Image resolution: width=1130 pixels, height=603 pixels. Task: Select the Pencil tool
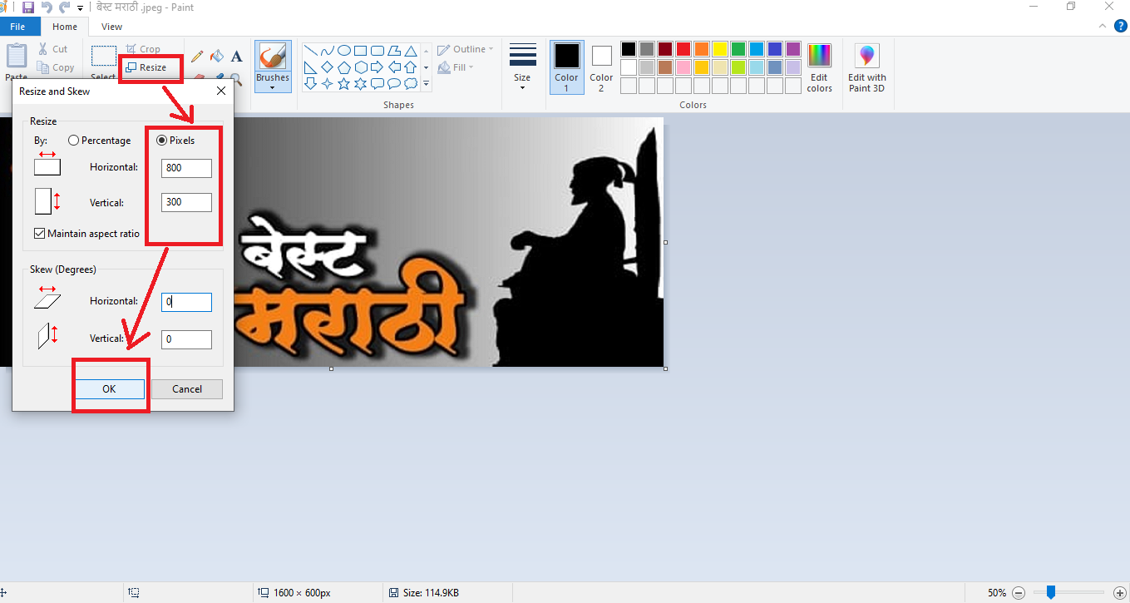(x=197, y=57)
